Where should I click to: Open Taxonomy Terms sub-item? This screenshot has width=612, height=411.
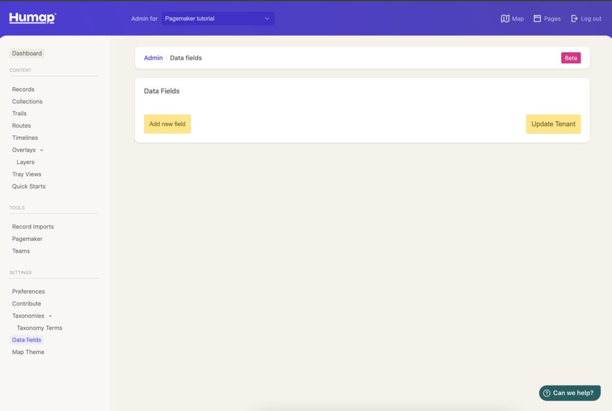(x=39, y=328)
